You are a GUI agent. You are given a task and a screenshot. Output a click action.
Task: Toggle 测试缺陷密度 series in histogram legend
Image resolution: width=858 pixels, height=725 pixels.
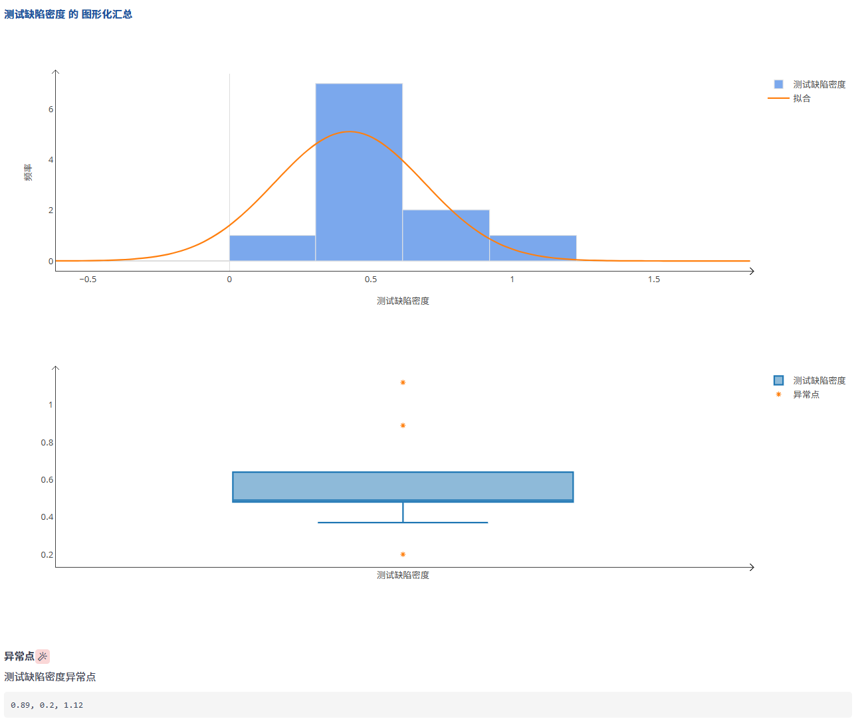pyautogui.click(x=818, y=84)
